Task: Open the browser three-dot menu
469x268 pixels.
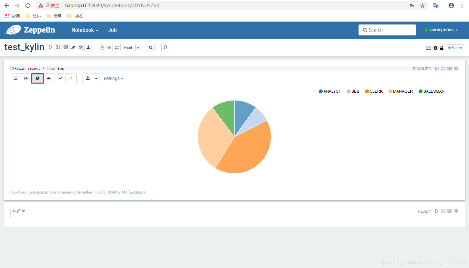Action: [462, 6]
